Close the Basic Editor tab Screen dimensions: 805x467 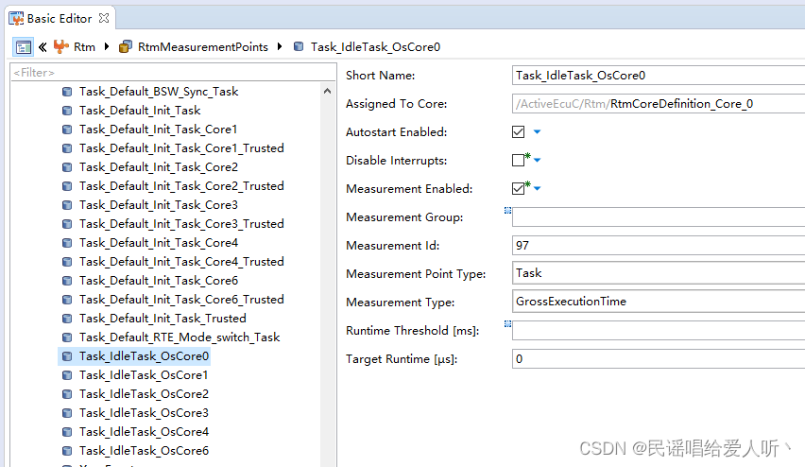click(x=104, y=18)
